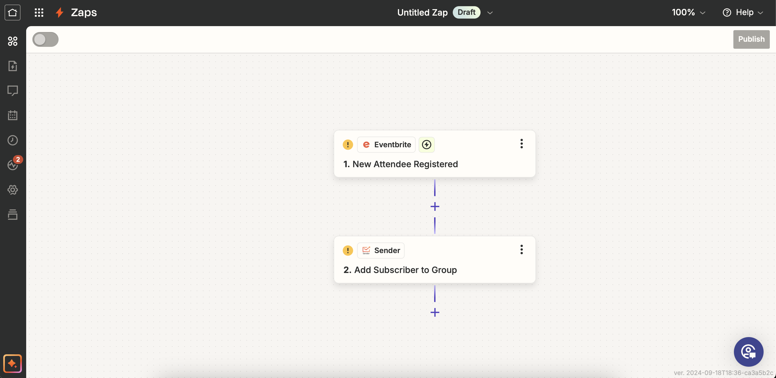Toggle the Zap on/off switch
The image size is (776, 378).
46,39
